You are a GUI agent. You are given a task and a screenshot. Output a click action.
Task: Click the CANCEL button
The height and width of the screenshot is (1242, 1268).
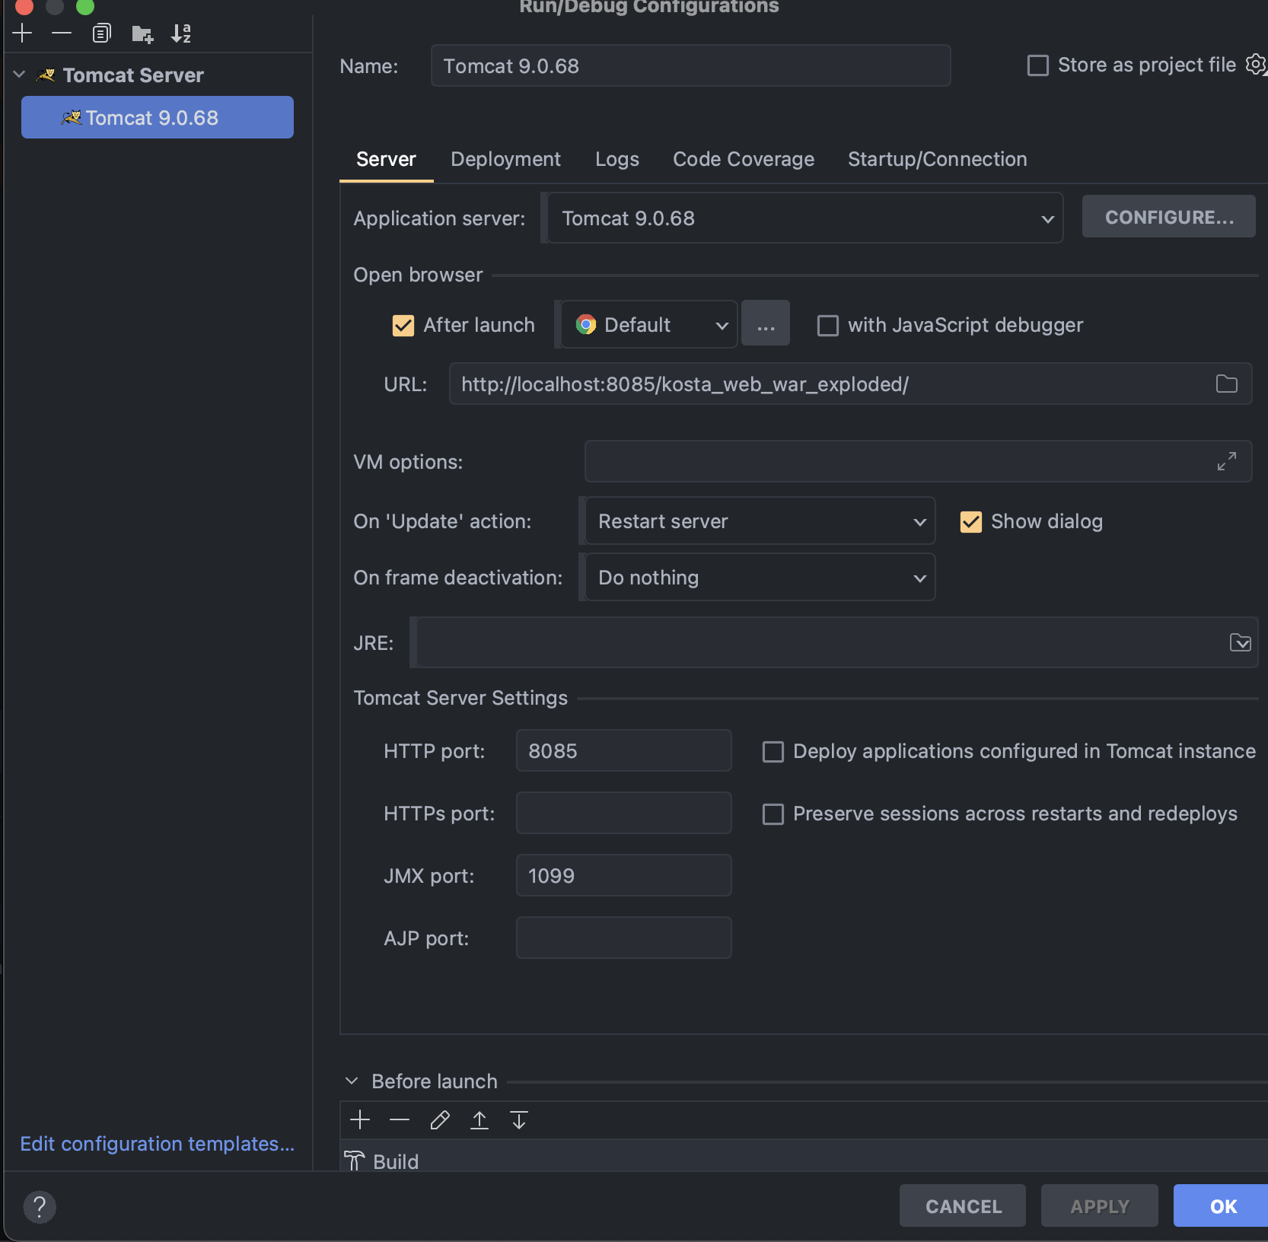963,1206
